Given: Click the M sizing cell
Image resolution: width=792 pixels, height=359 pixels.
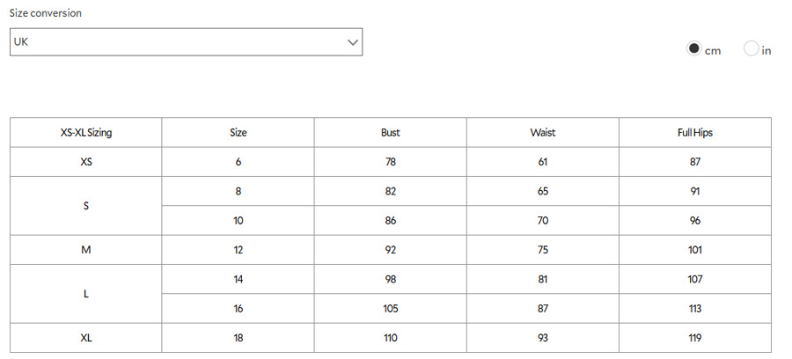Looking at the screenshot, I should [86, 250].
